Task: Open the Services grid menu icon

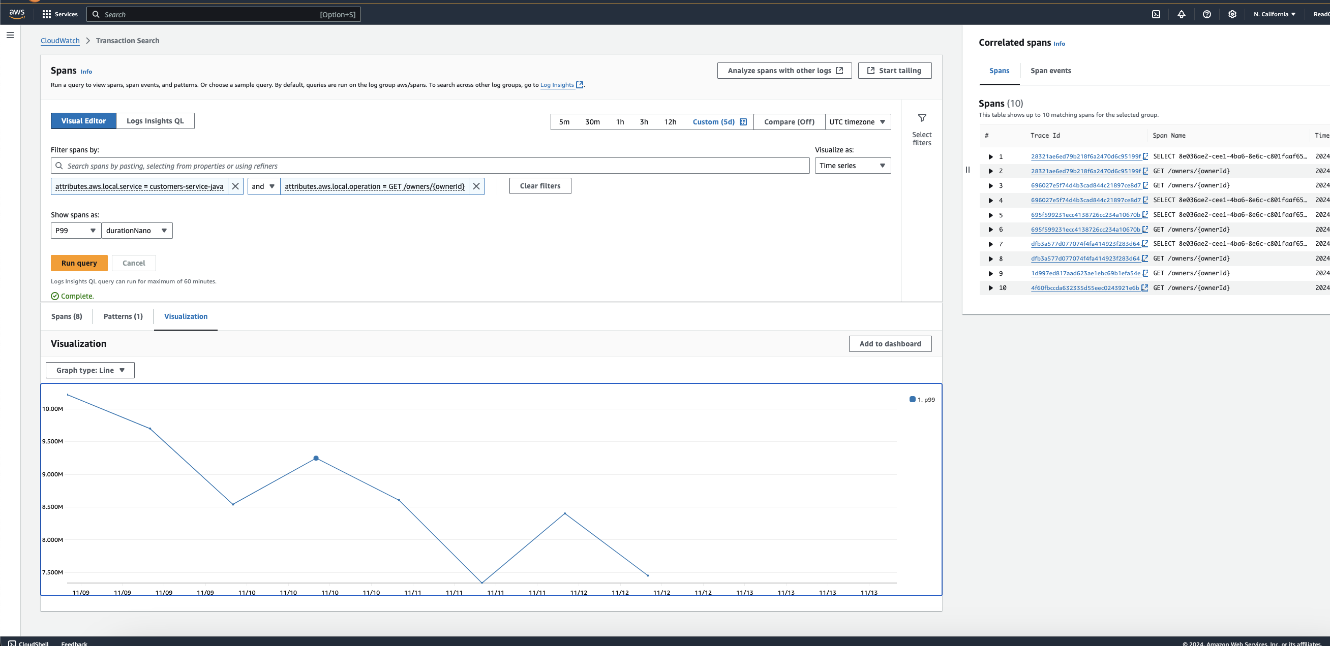Action: 47,14
